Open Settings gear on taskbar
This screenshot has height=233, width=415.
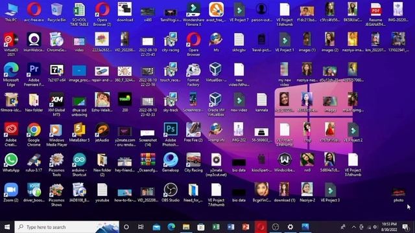[x=290, y=227]
